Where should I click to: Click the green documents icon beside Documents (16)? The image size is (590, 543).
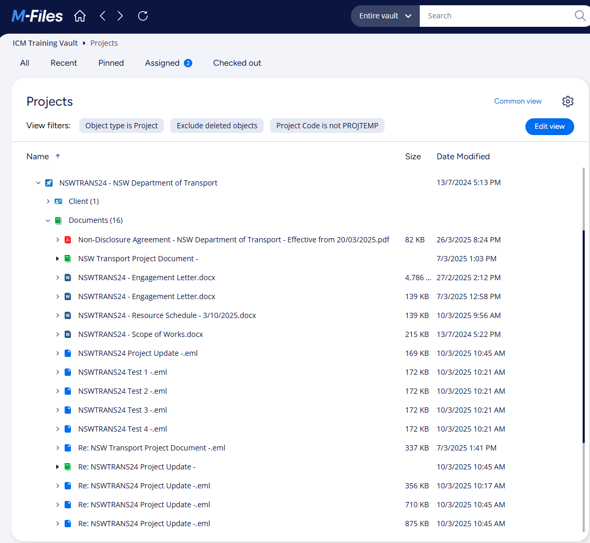[x=58, y=220]
